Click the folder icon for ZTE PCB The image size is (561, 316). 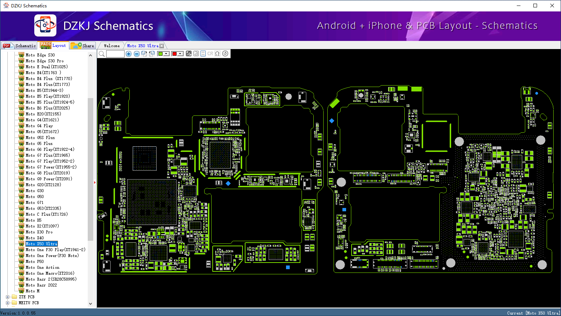pos(14,297)
